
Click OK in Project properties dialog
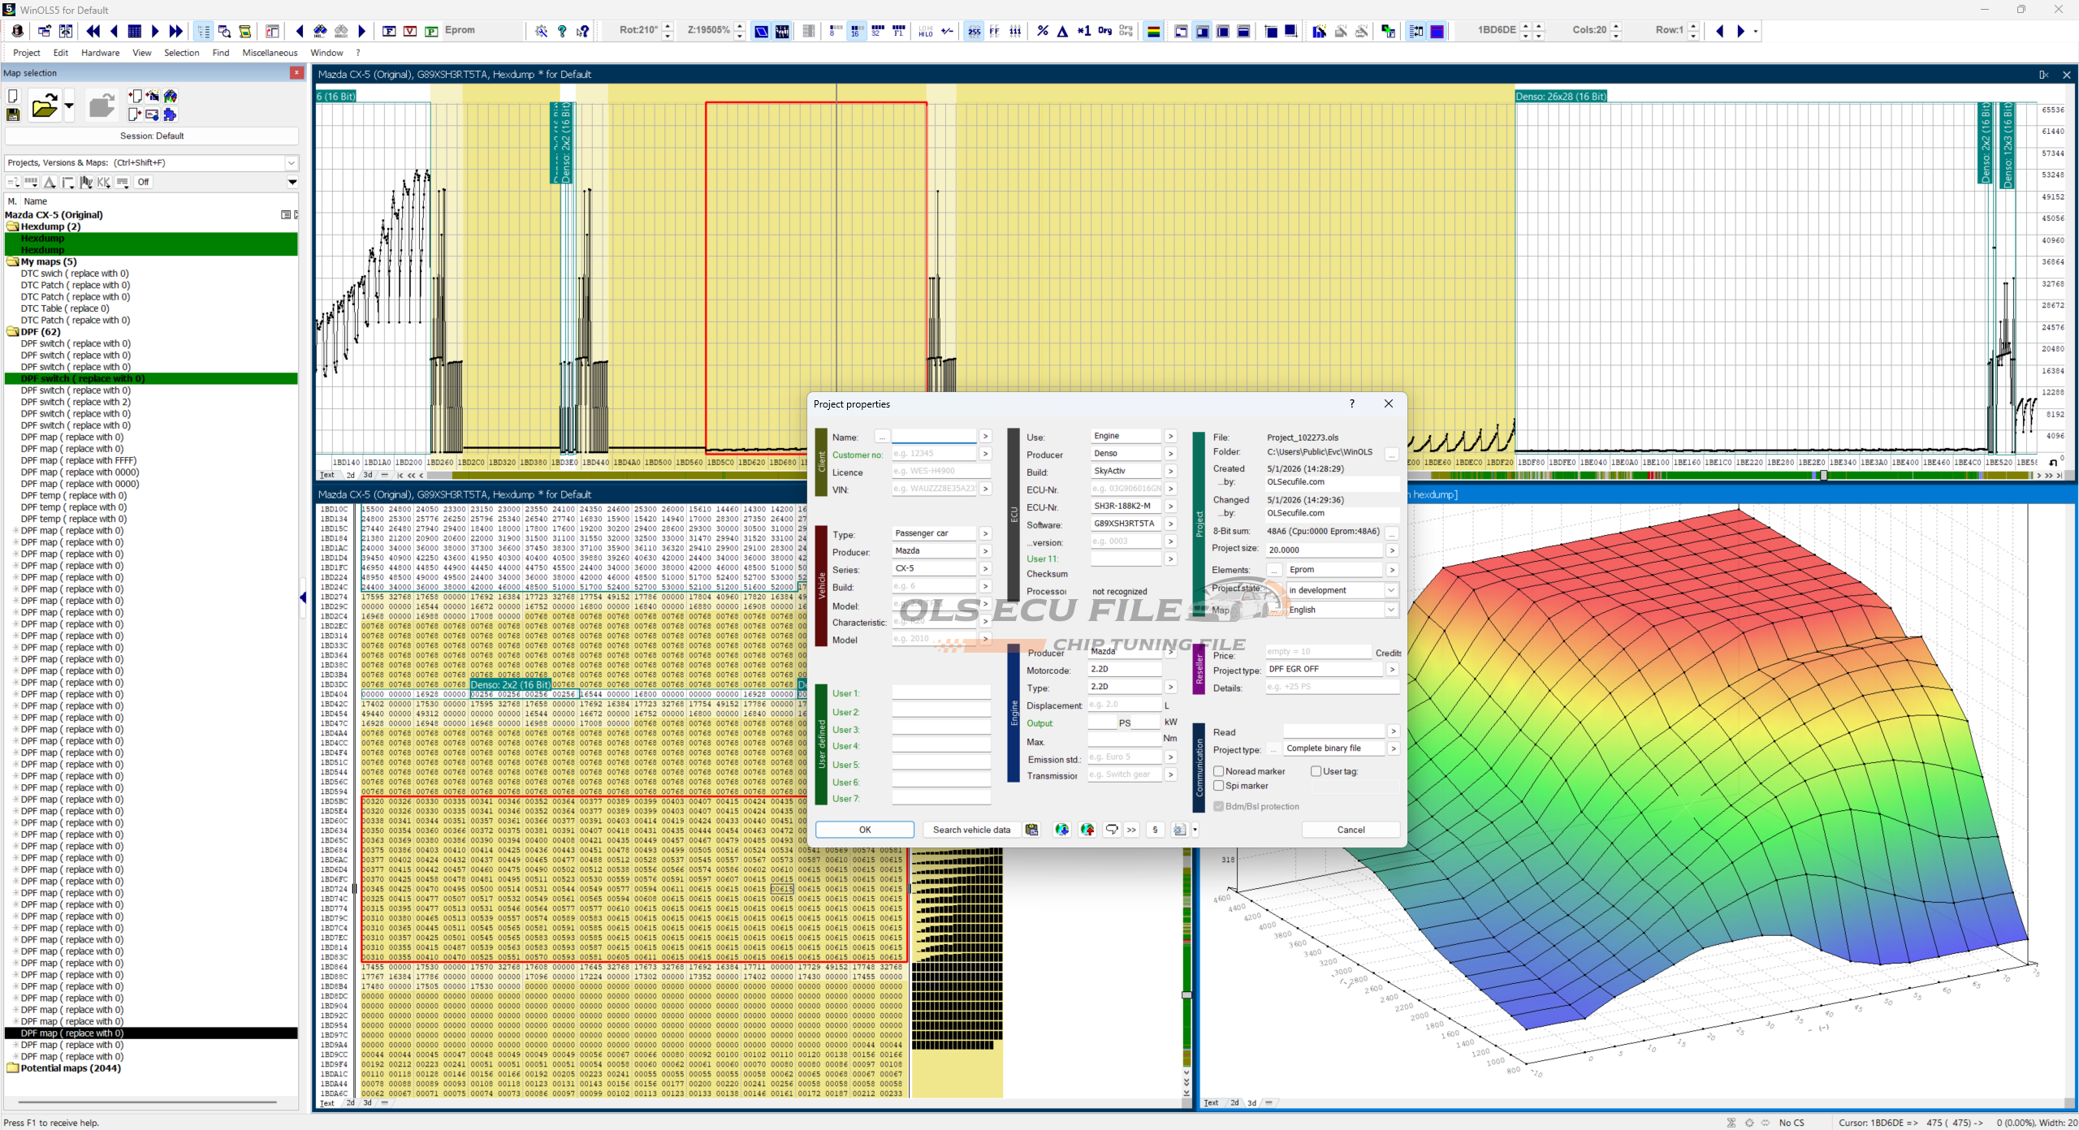[865, 830]
